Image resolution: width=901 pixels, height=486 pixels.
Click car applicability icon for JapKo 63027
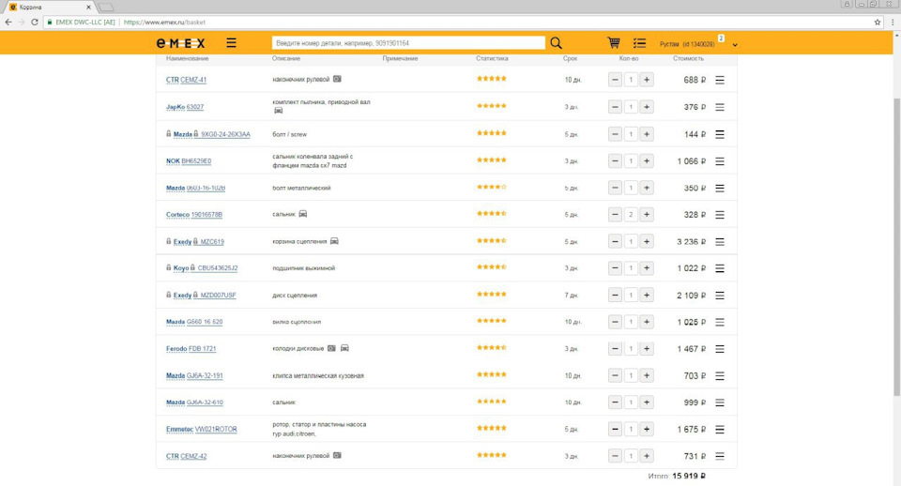(x=278, y=111)
